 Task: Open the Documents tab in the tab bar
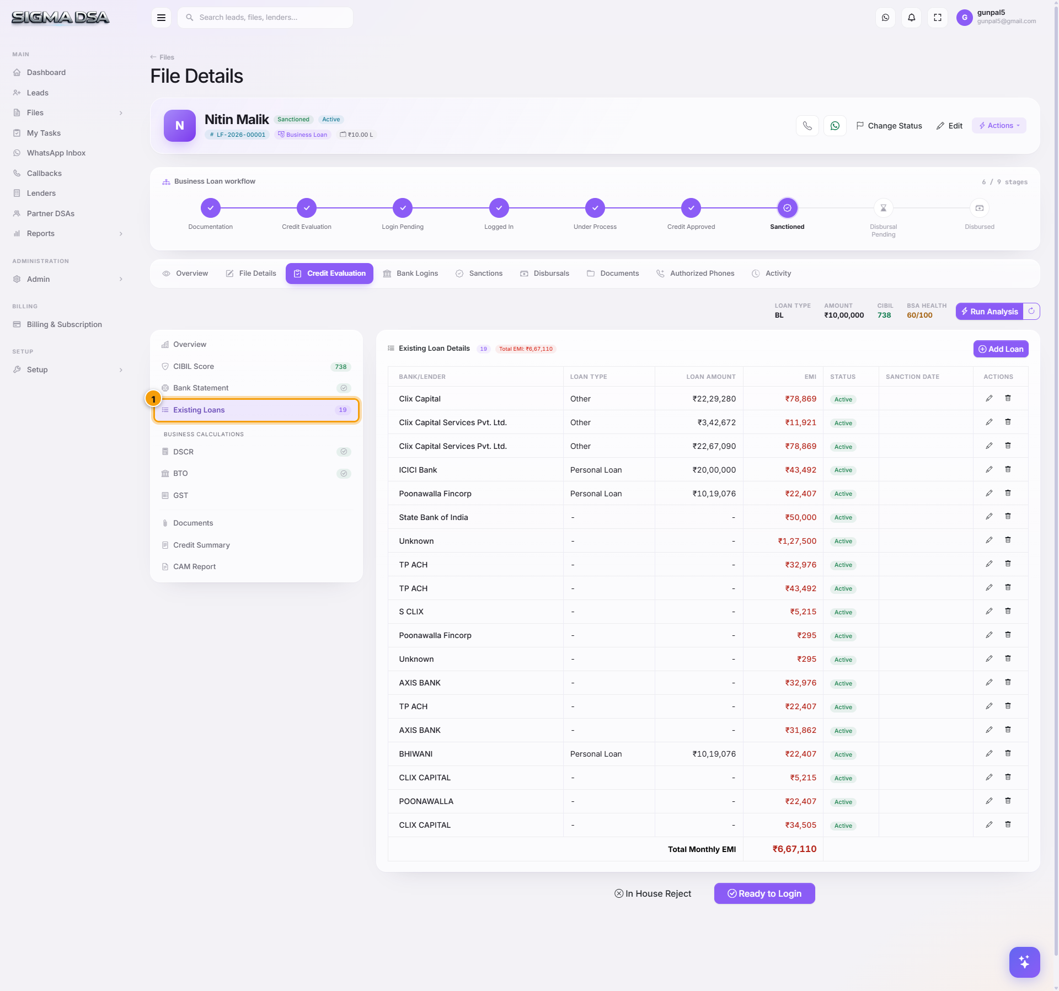click(613, 274)
